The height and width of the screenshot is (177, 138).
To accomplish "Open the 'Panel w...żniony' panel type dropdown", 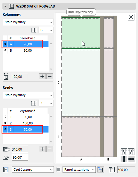I will point(79,169).
